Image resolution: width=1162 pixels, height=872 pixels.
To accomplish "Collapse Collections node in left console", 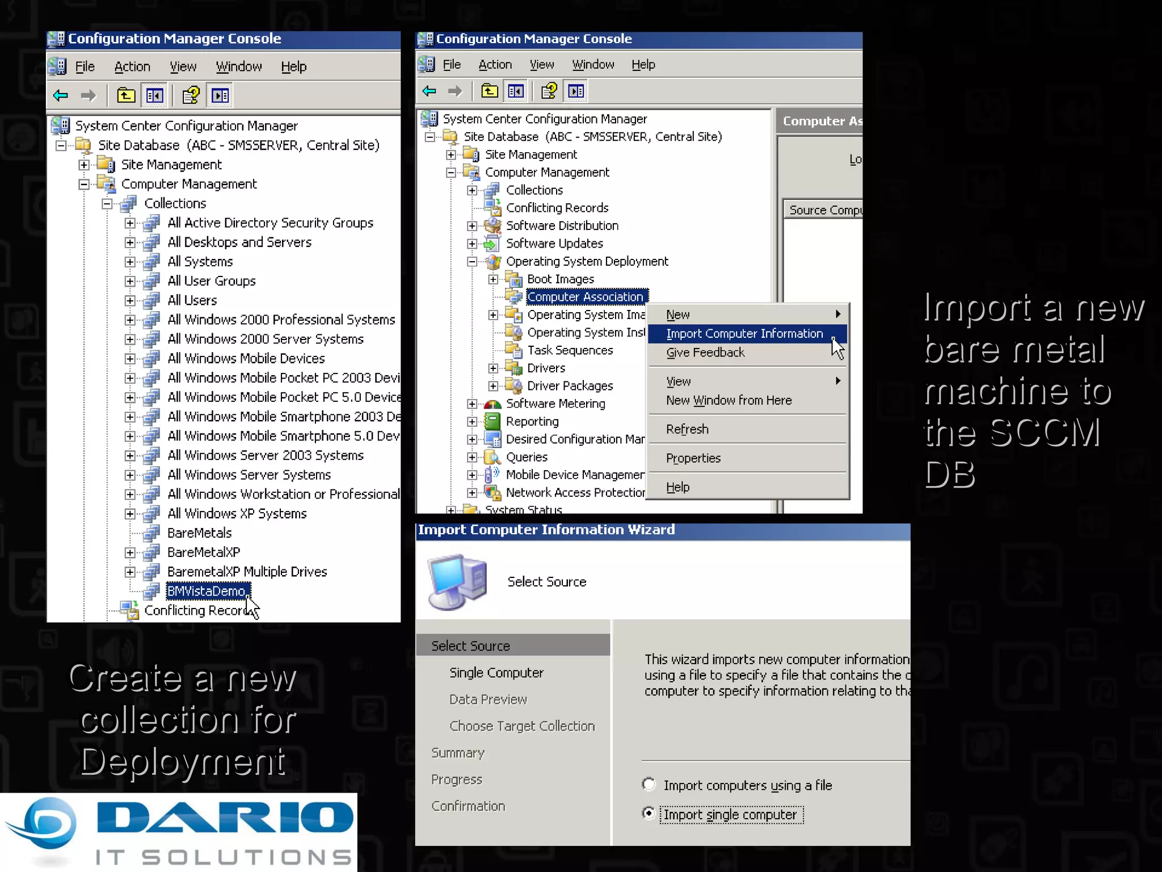I will 107,203.
